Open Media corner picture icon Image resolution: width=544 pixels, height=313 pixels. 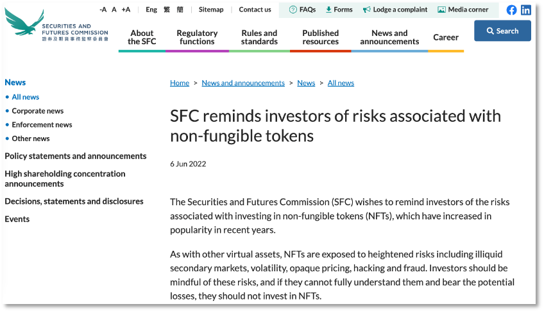pyautogui.click(x=441, y=10)
